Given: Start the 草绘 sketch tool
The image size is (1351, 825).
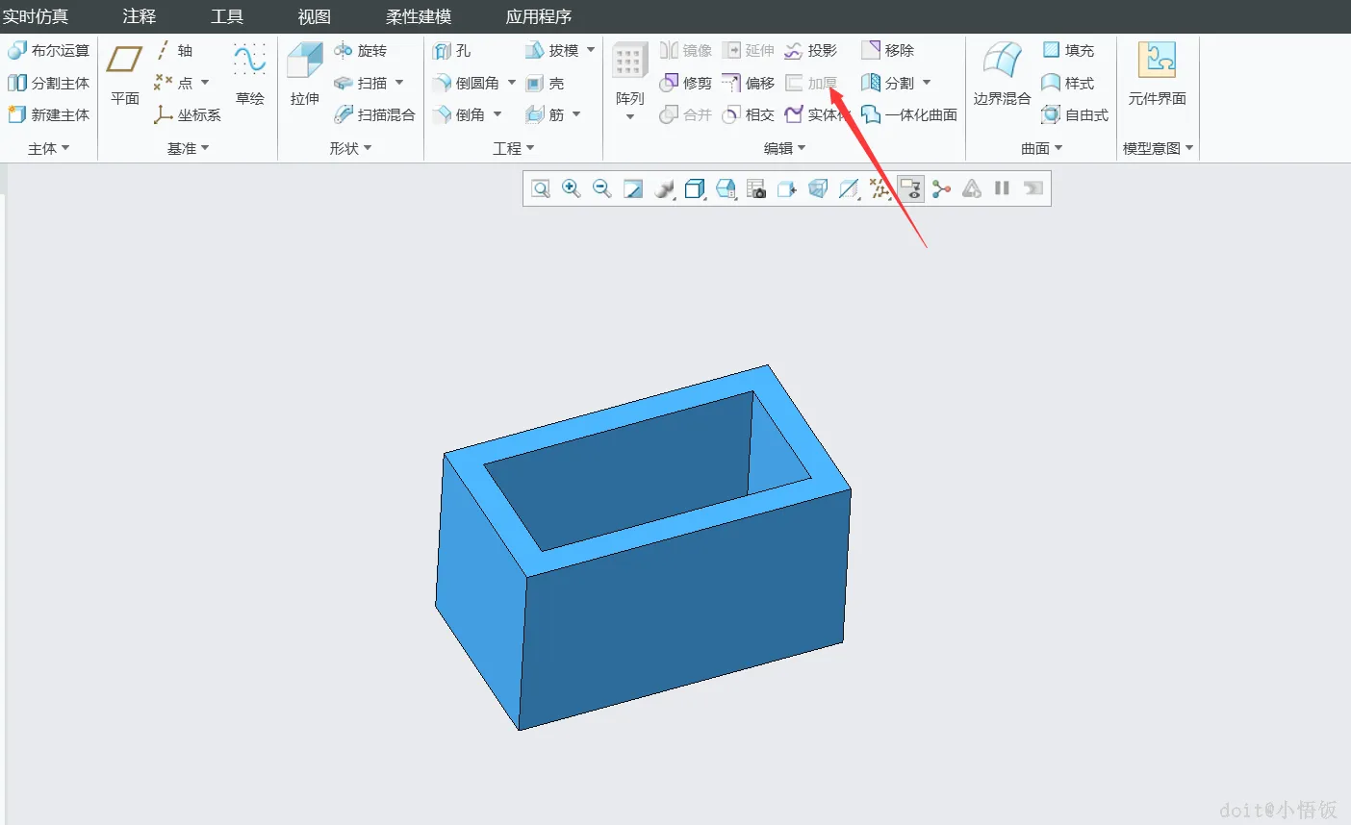Looking at the screenshot, I should pos(249,73).
